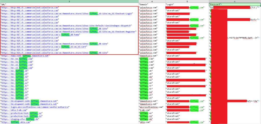The width and height of the screenshot is (261, 124).
Task: Open the https://tiffany.okta.com URL
Action: coord(16,122)
